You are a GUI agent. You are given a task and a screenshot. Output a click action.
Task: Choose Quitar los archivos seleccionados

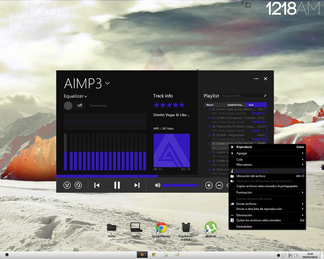coord(267,220)
